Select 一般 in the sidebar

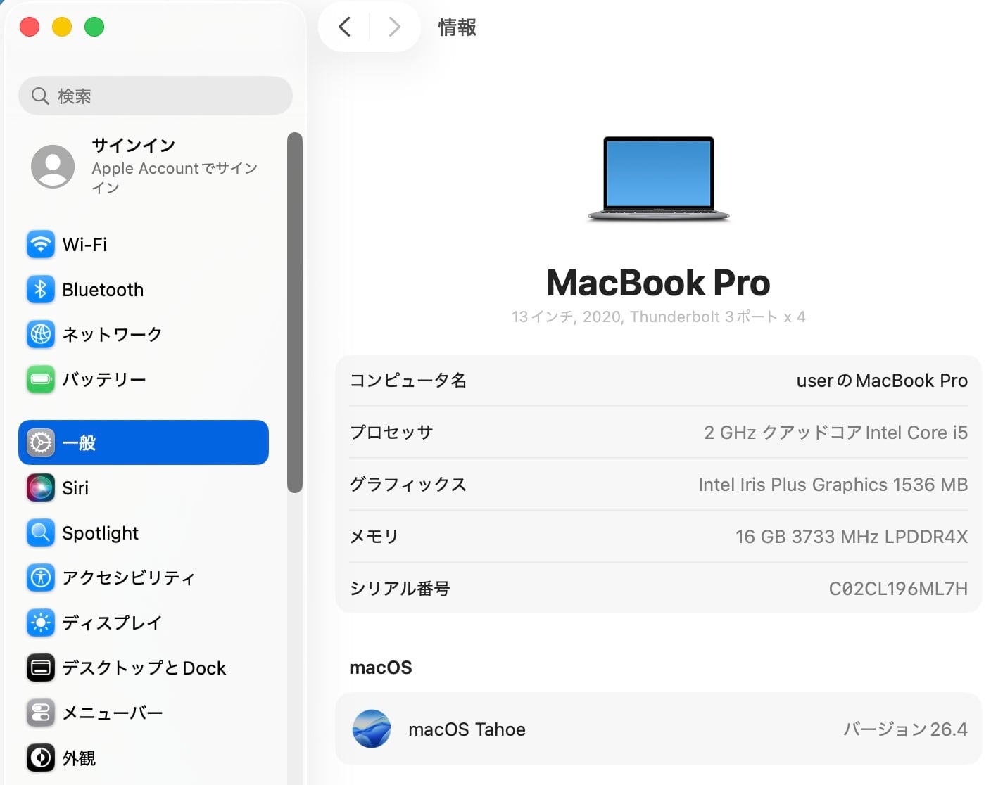coord(144,442)
